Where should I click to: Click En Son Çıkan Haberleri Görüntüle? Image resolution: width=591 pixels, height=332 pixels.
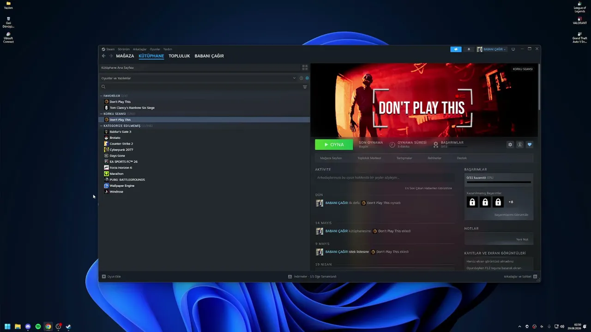[428, 188]
